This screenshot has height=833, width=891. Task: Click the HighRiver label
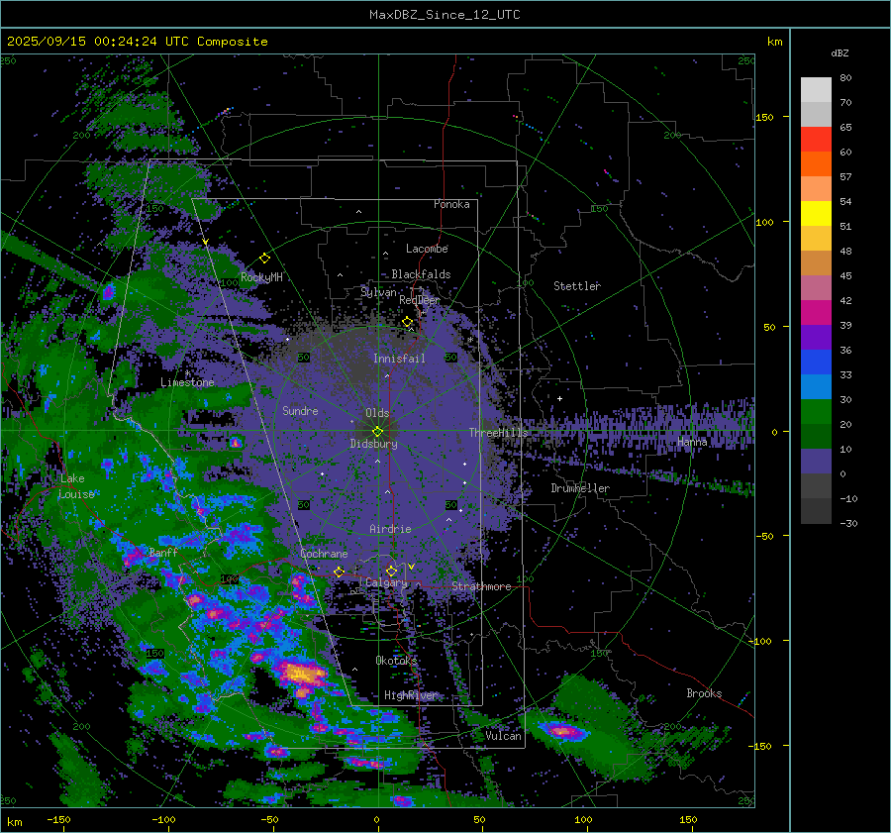[x=410, y=695]
